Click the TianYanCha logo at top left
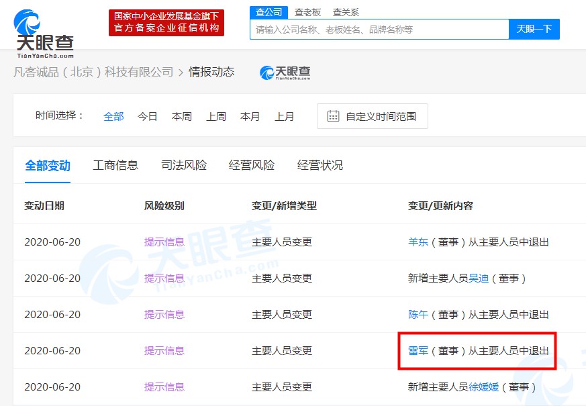Image resolution: width=586 pixels, height=406 pixels. pyautogui.click(x=44, y=34)
